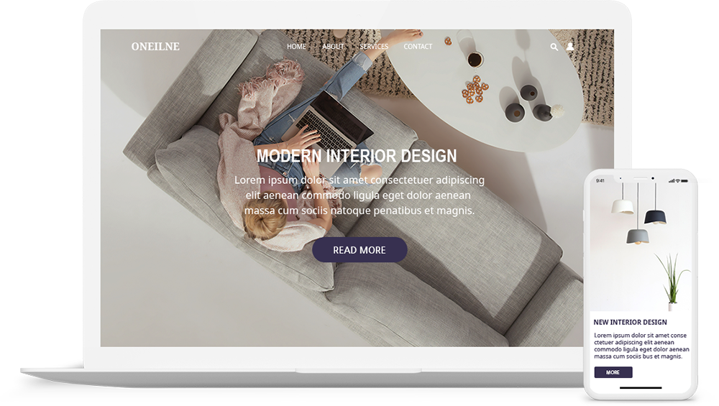Open the ABOUT nav item
This screenshot has width=719, height=406.
tap(333, 46)
